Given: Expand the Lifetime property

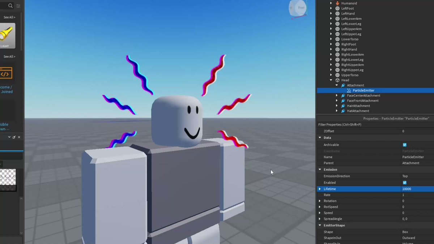Looking at the screenshot, I should tap(320, 189).
